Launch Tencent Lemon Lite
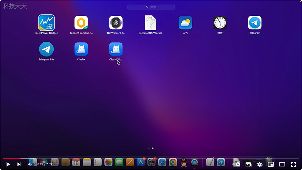 tap(81, 23)
